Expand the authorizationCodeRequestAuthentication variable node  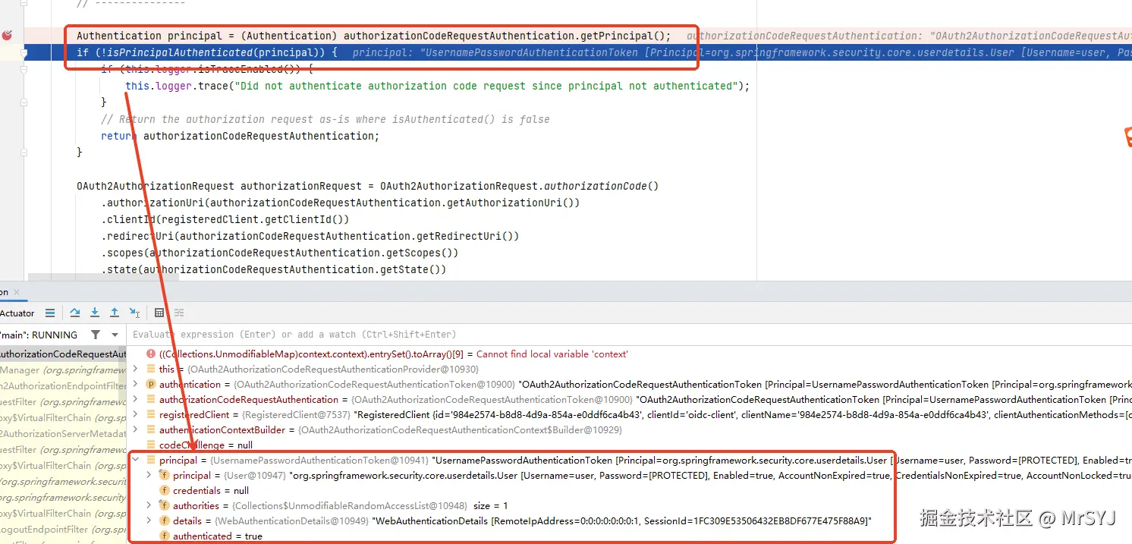click(x=136, y=399)
